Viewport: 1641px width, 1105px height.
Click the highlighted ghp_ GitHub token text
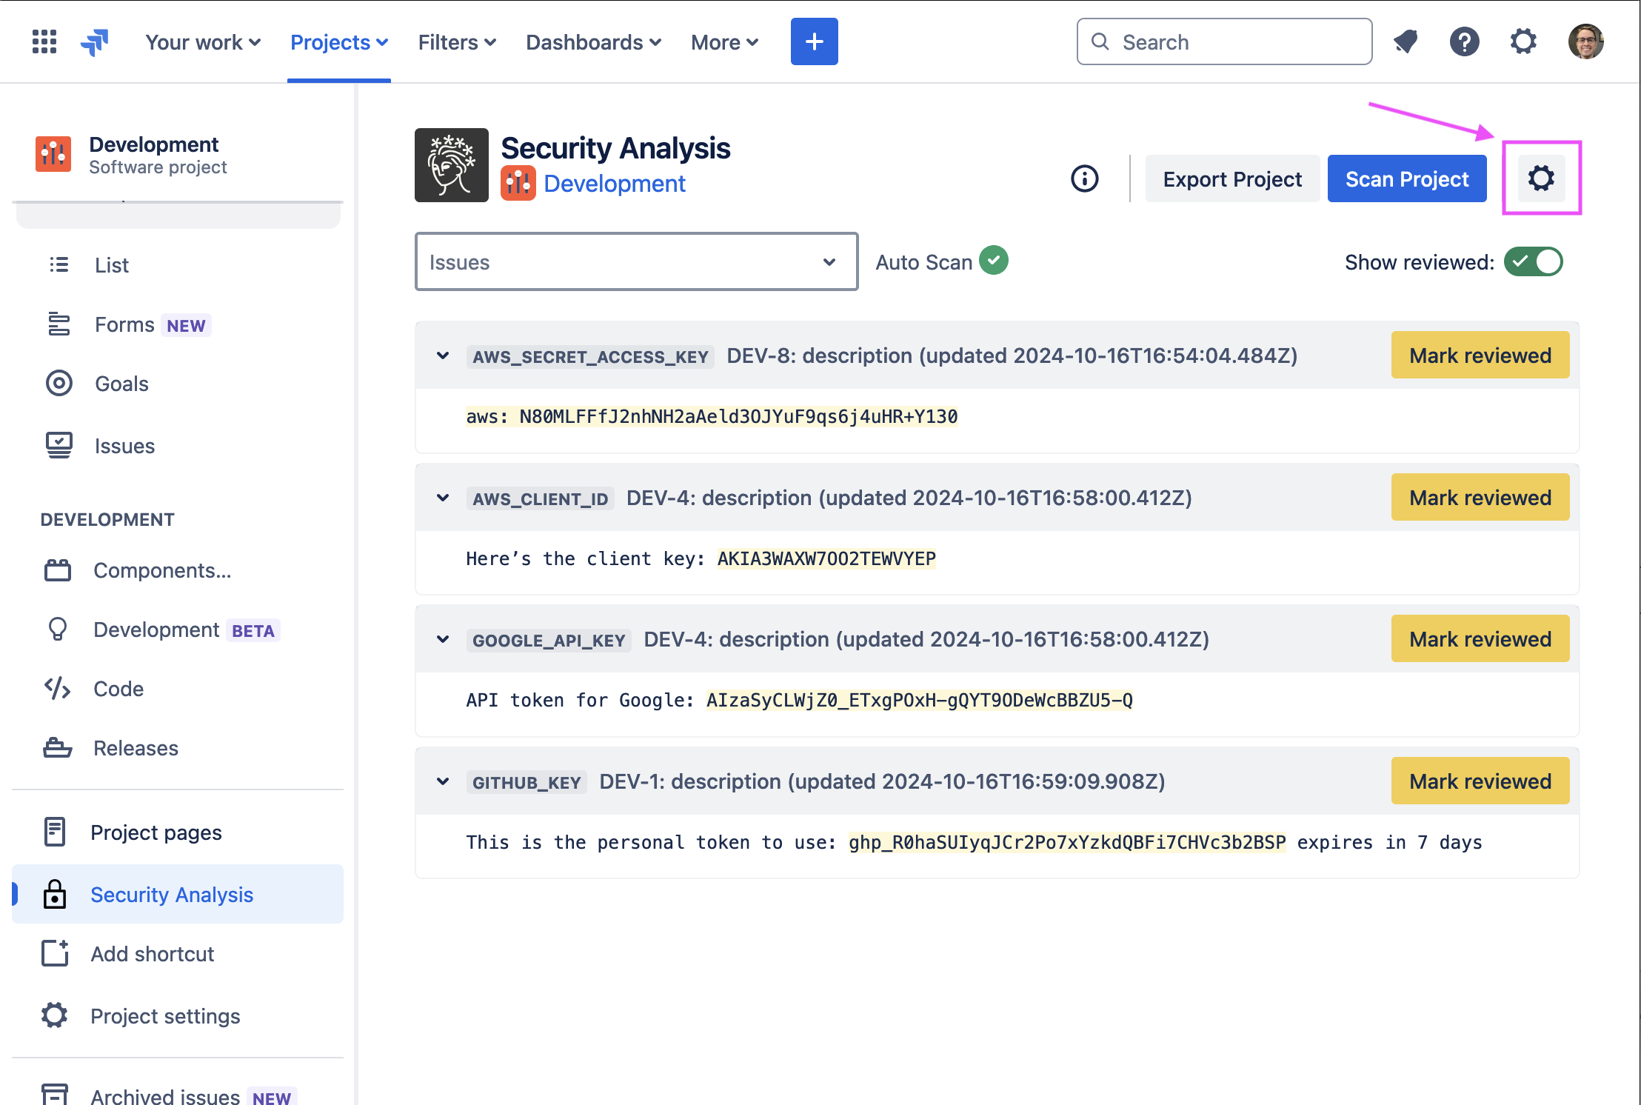coord(1067,842)
